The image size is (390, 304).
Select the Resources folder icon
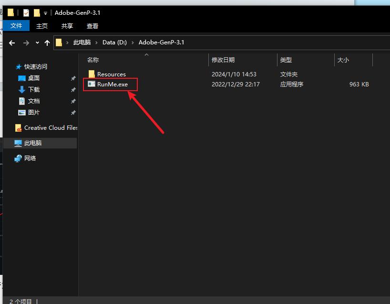point(92,74)
